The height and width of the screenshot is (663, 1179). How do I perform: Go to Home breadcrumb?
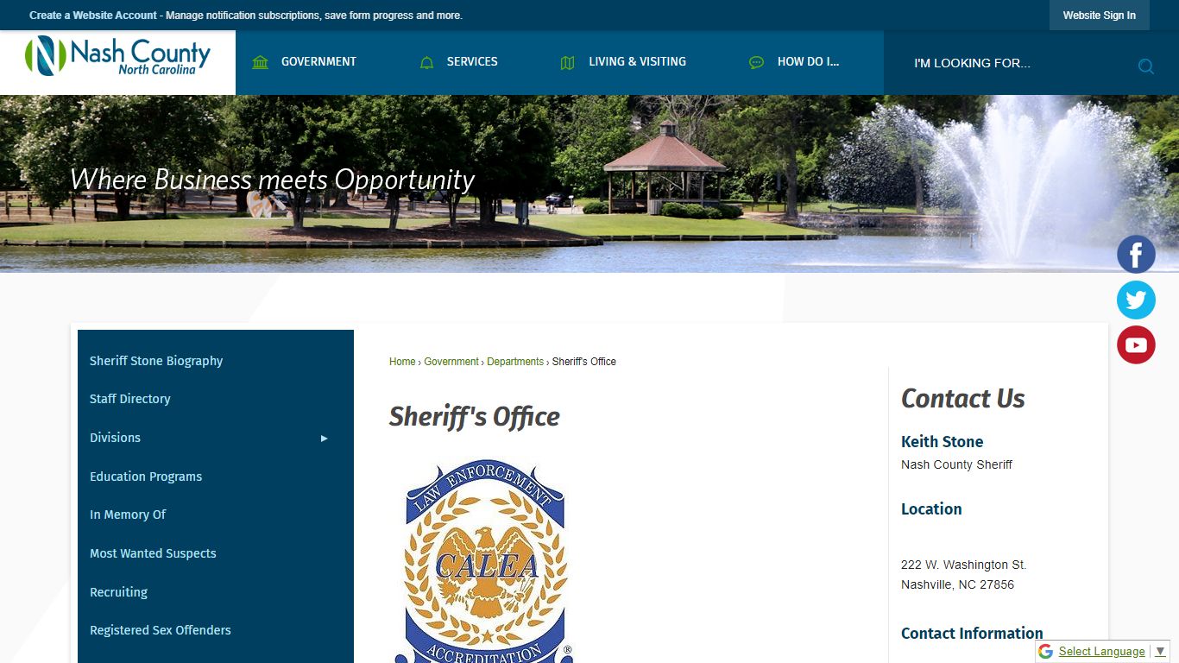click(x=402, y=362)
